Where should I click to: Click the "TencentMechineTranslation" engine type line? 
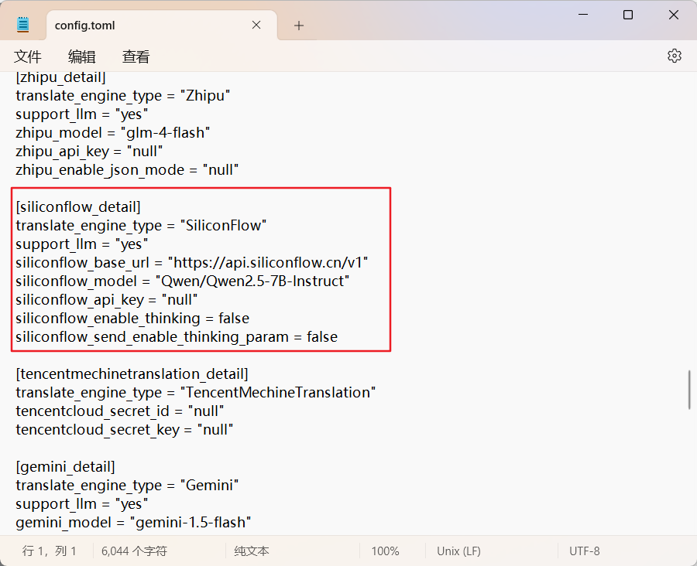click(196, 393)
